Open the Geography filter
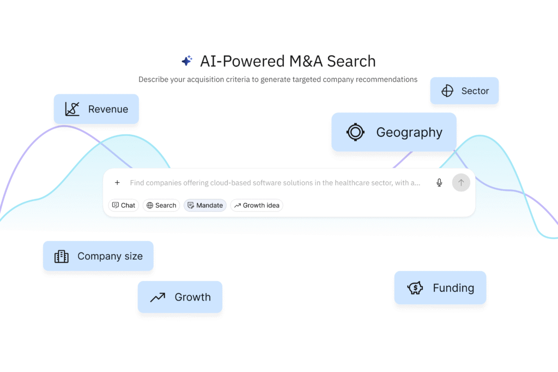Viewport: 558px width, 372px height. (393, 131)
